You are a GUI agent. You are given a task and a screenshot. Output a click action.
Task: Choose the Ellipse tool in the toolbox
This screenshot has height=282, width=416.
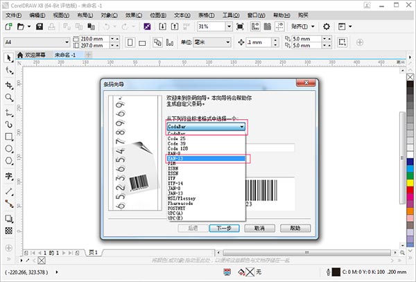pos(9,150)
